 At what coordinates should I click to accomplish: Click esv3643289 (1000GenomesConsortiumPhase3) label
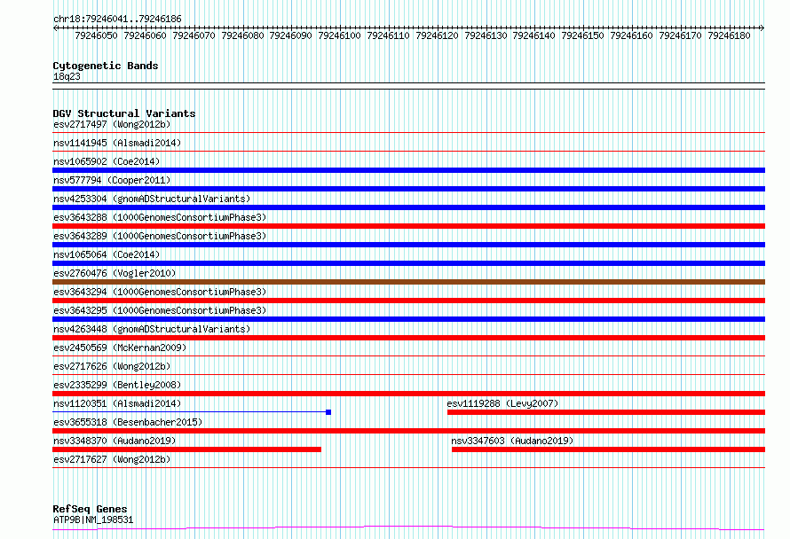pos(160,236)
